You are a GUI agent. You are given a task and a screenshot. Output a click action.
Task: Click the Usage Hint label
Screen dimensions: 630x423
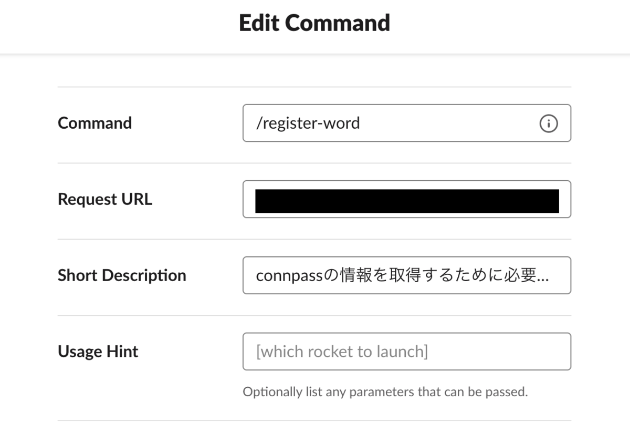(x=98, y=352)
